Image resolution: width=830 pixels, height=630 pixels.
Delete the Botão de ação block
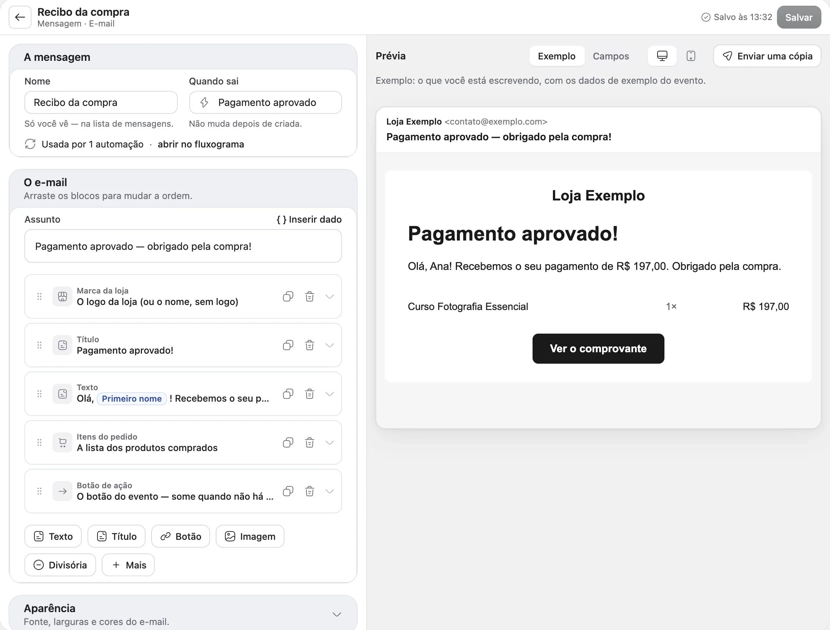point(309,491)
